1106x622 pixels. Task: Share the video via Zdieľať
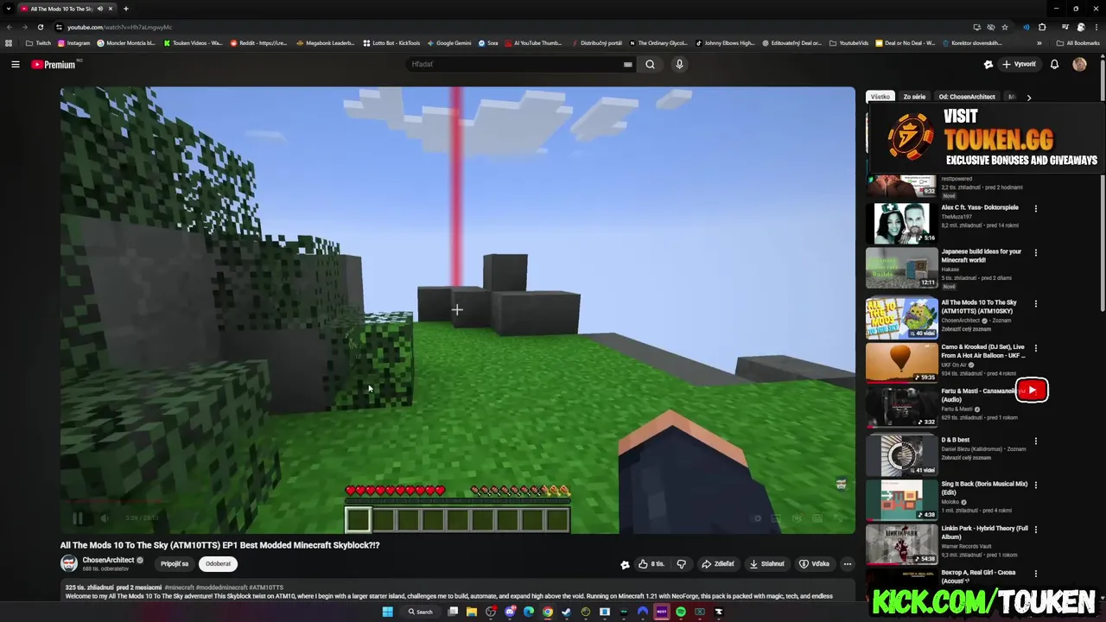point(717,564)
